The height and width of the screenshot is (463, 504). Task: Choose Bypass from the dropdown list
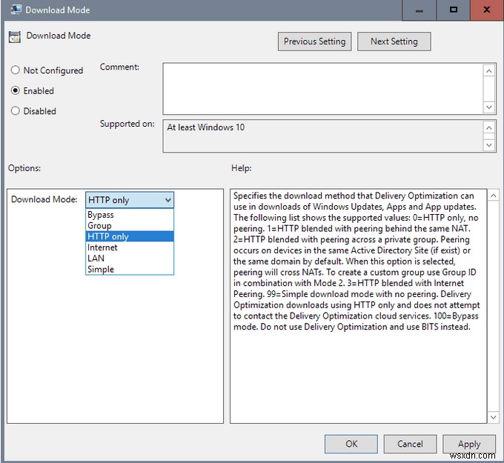point(130,215)
